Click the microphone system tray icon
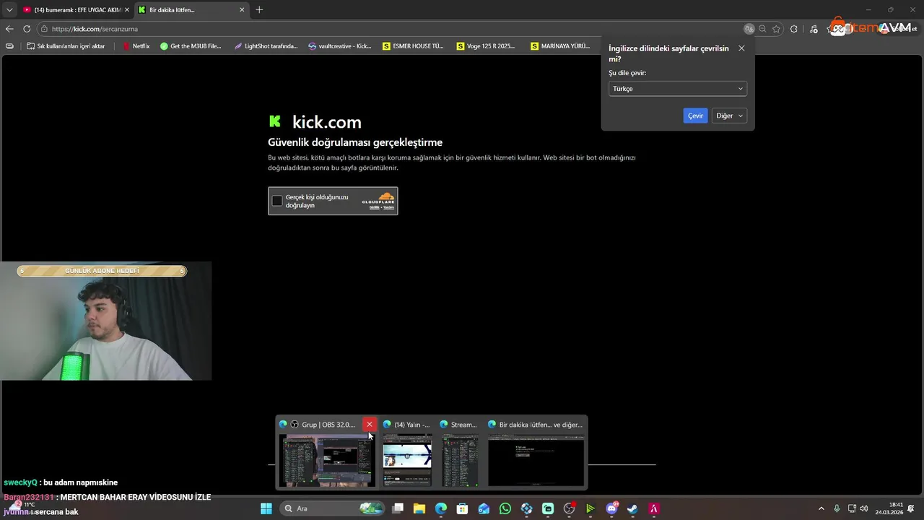Image resolution: width=924 pixels, height=520 pixels. (x=837, y=508)
